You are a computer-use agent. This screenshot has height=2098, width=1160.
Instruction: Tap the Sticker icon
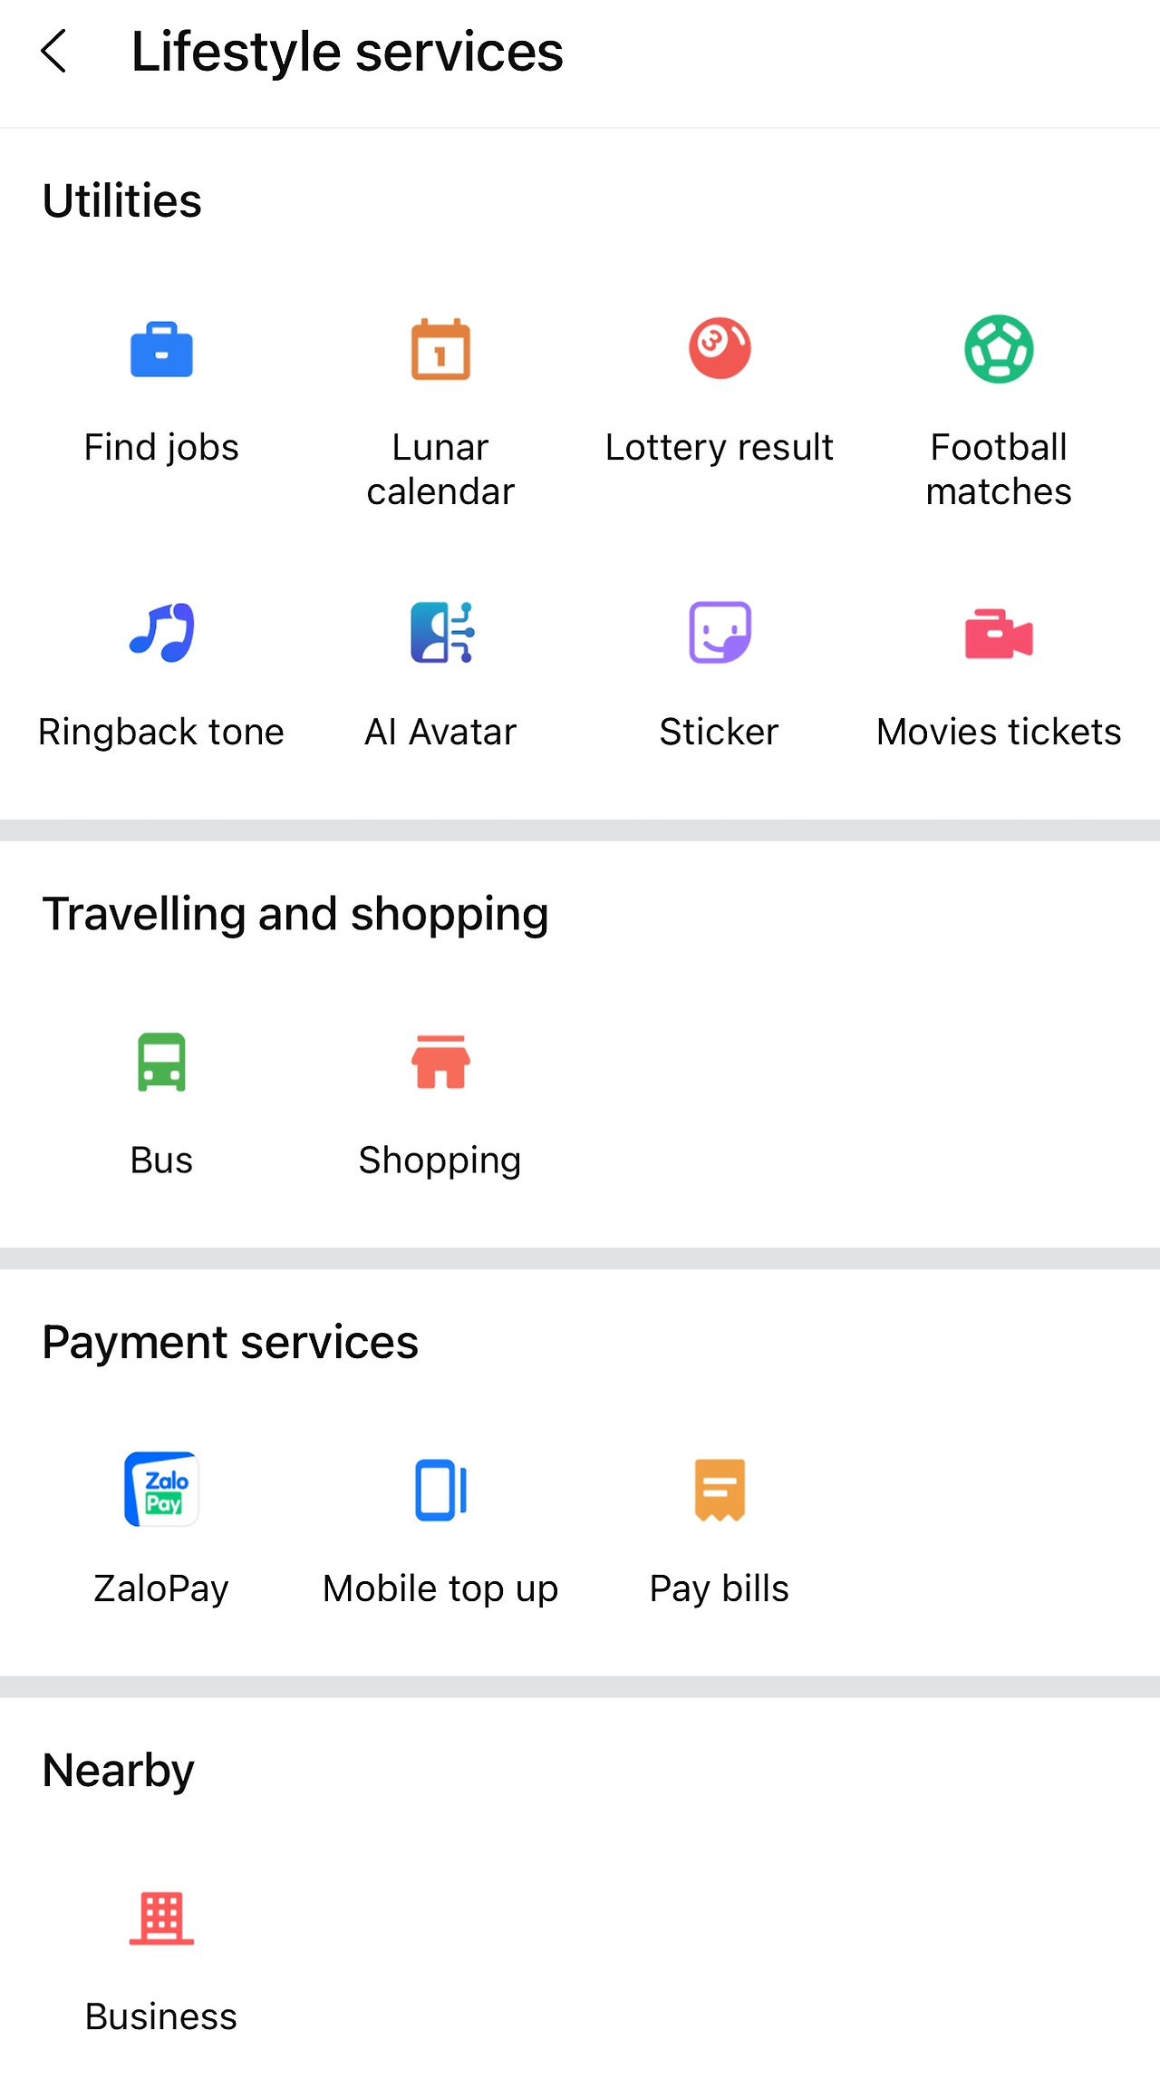click(x=720, y=633)
